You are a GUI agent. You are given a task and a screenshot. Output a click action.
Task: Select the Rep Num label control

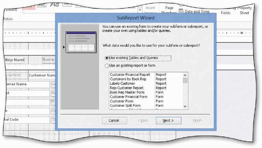[x=15, y=60]
